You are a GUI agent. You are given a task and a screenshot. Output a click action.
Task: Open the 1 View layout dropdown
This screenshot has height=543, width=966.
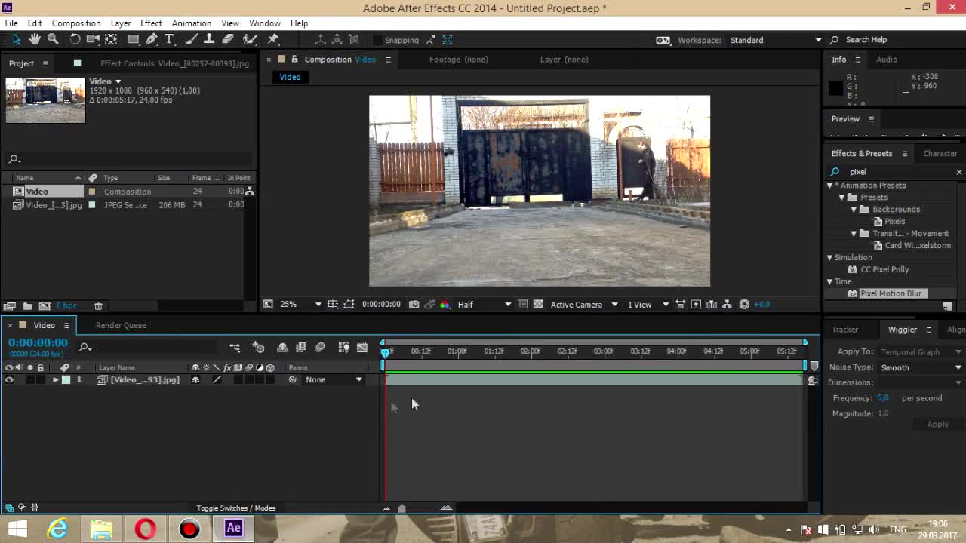[648, 304]
